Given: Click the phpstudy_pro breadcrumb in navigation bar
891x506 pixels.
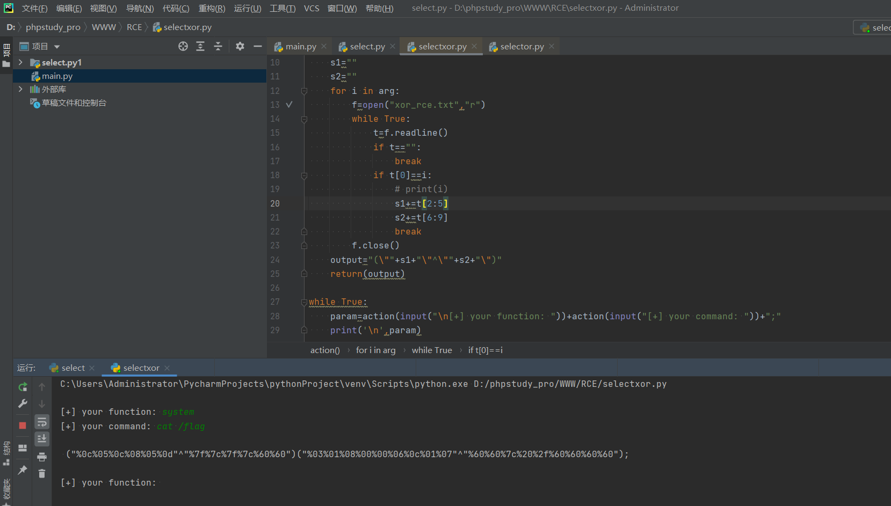Looking at the screenshot, I should pos(53,27).
